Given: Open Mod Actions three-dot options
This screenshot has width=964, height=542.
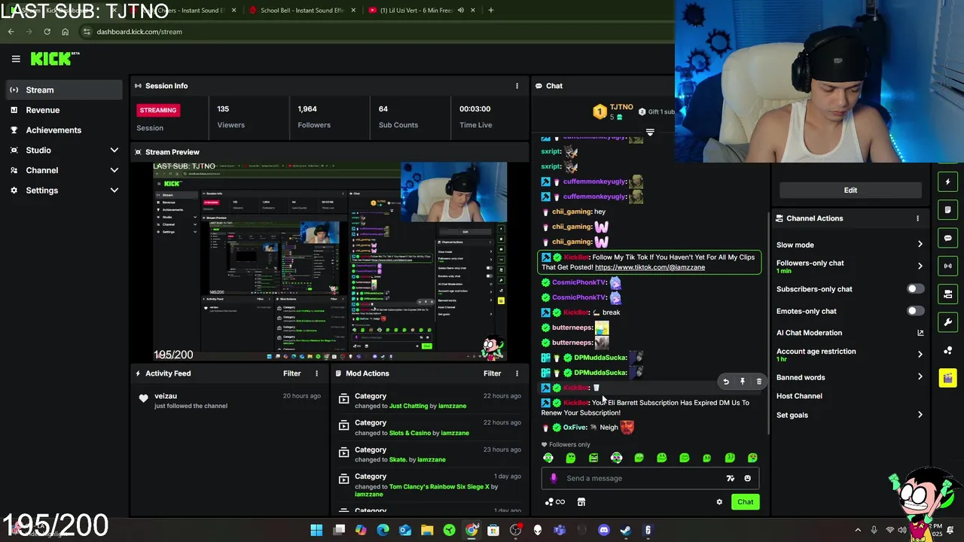Looking at the screenshot, I should (517, 373).
